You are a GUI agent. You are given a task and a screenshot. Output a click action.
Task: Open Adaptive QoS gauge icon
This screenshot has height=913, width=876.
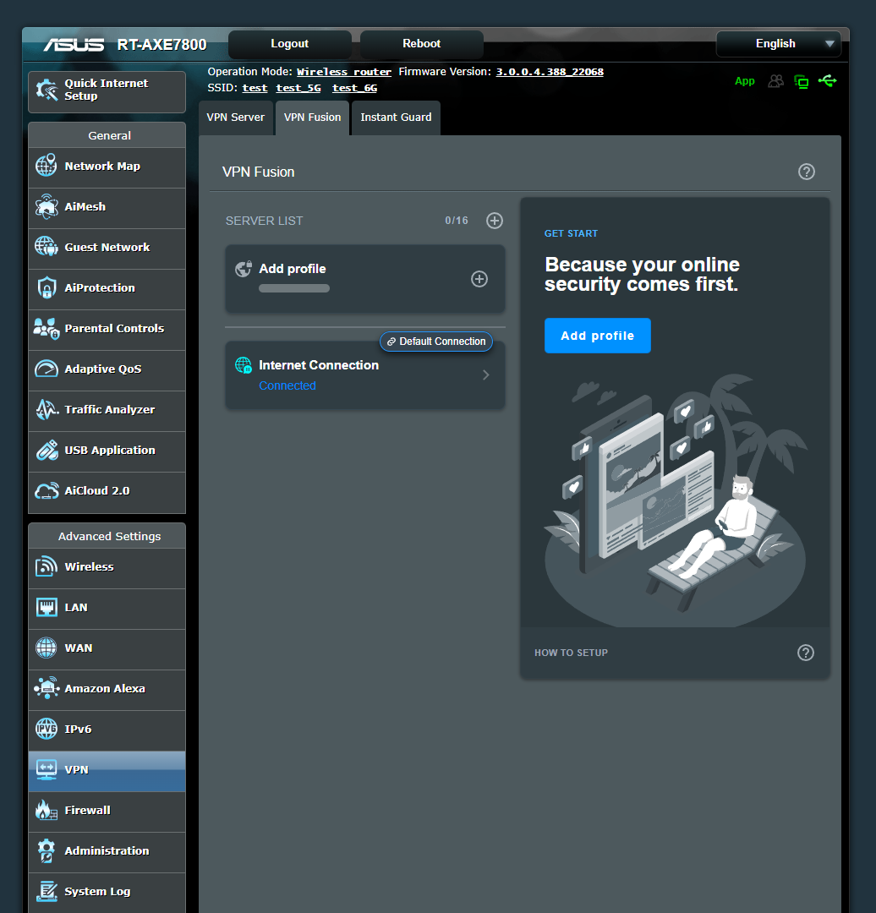(47, 369)
